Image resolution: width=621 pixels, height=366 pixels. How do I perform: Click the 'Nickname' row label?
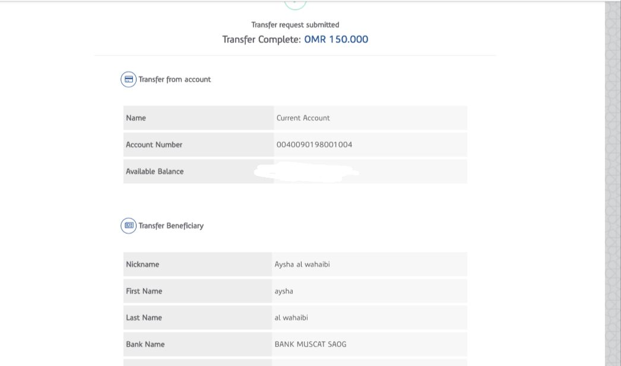[x=142, y=264]
